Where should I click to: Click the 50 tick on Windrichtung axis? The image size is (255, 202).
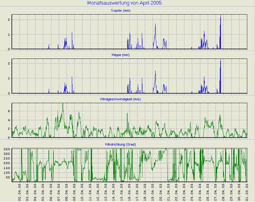7,177
